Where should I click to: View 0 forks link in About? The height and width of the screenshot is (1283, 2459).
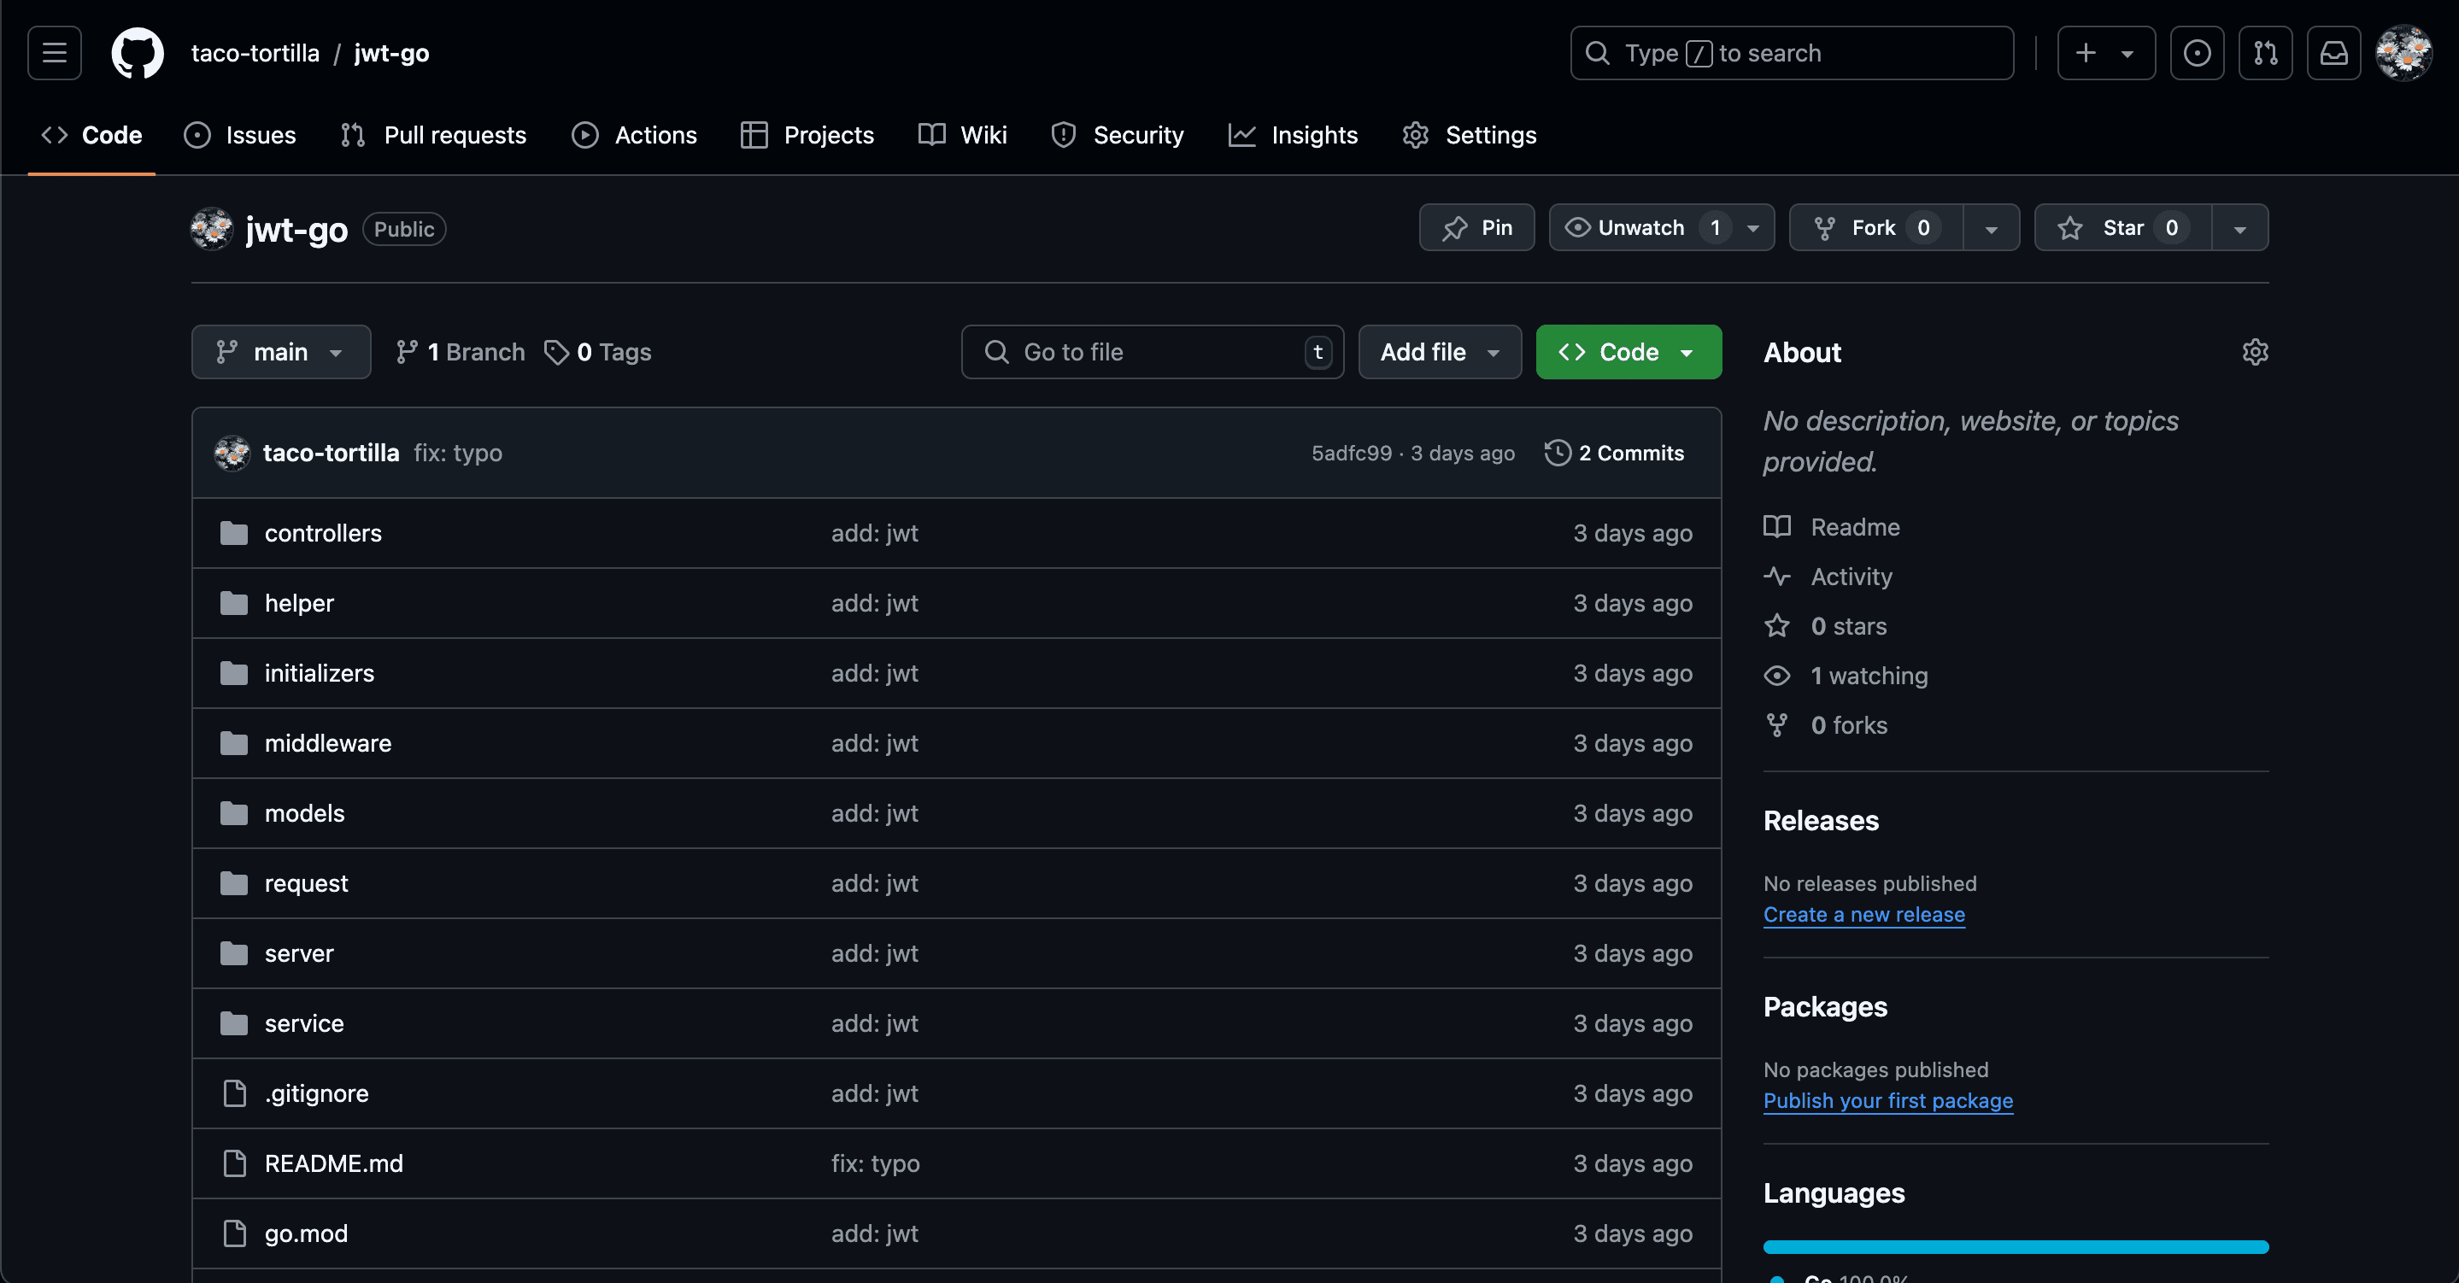(1825, 725)
